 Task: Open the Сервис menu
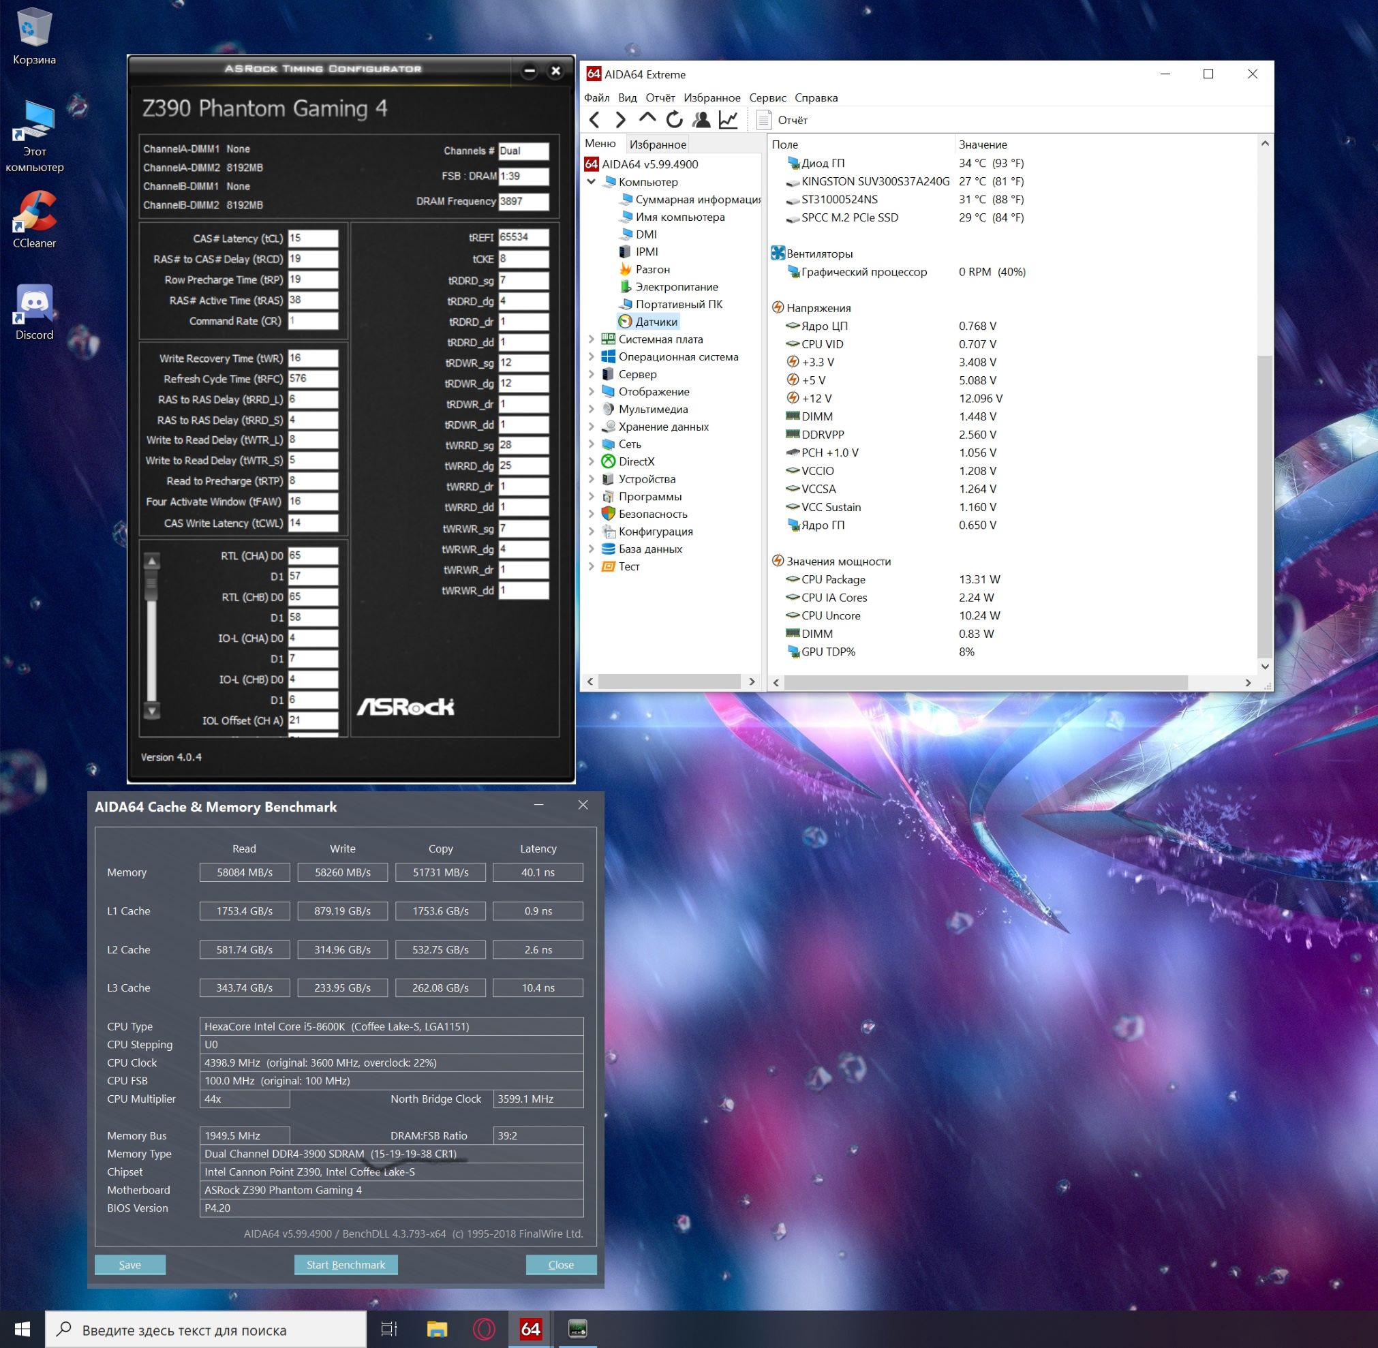pyautogui.click(x=767, y=97)
